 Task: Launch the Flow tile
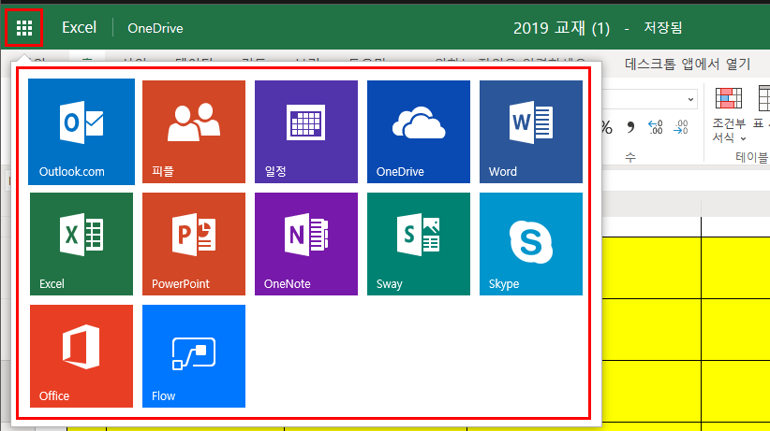pyautogui.click(x=194, y=356)
